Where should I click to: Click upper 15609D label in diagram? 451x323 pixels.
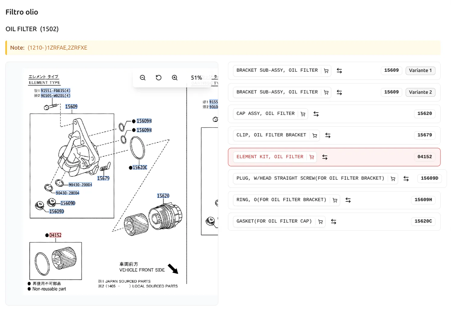coord(68,203)
